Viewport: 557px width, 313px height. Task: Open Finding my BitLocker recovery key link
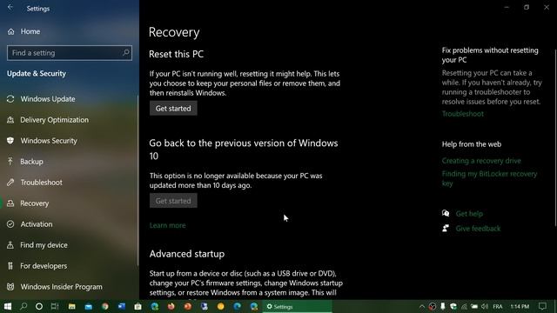[489, 178]
